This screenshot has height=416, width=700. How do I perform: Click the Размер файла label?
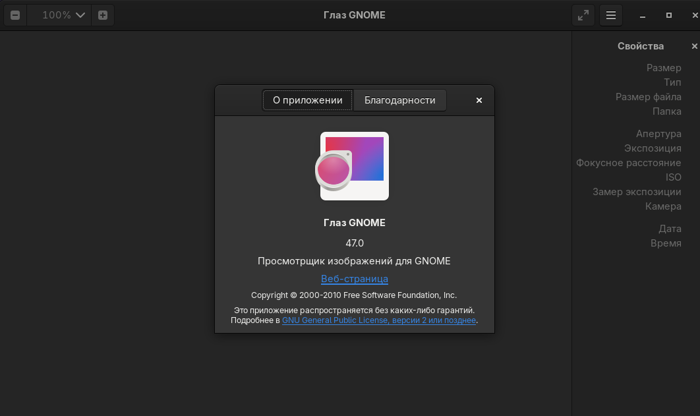[x=648, y=97]
